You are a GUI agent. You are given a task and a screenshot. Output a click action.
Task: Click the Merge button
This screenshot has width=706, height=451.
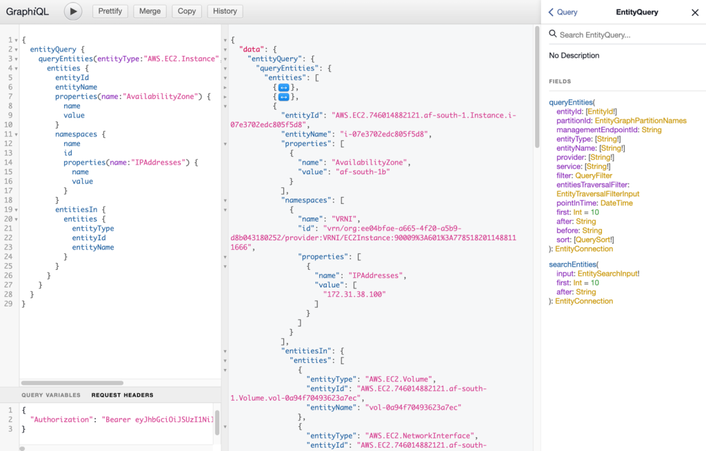pos(150,11)
